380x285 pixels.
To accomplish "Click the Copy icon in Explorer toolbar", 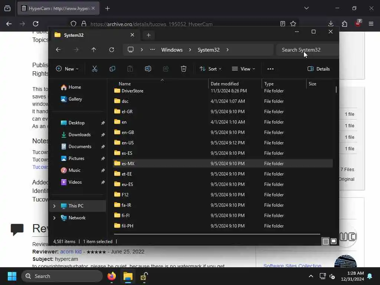I will [112, 69].
